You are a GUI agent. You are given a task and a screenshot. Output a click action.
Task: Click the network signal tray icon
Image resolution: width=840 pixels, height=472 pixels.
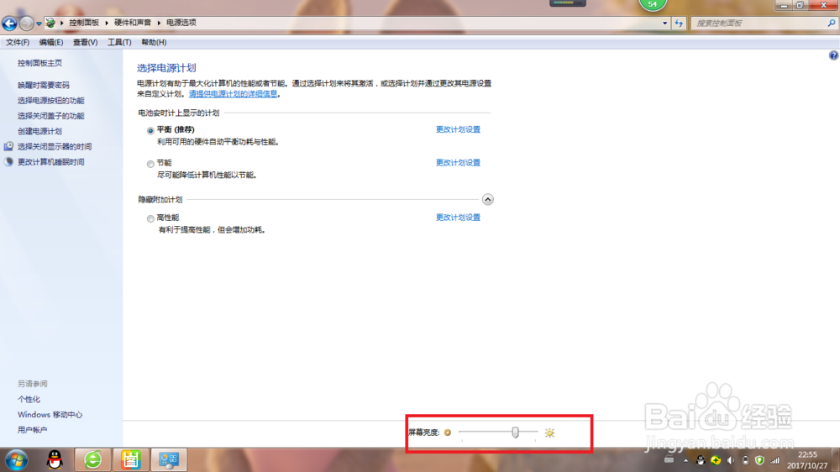pyautogui.click(x=774, y=460)
